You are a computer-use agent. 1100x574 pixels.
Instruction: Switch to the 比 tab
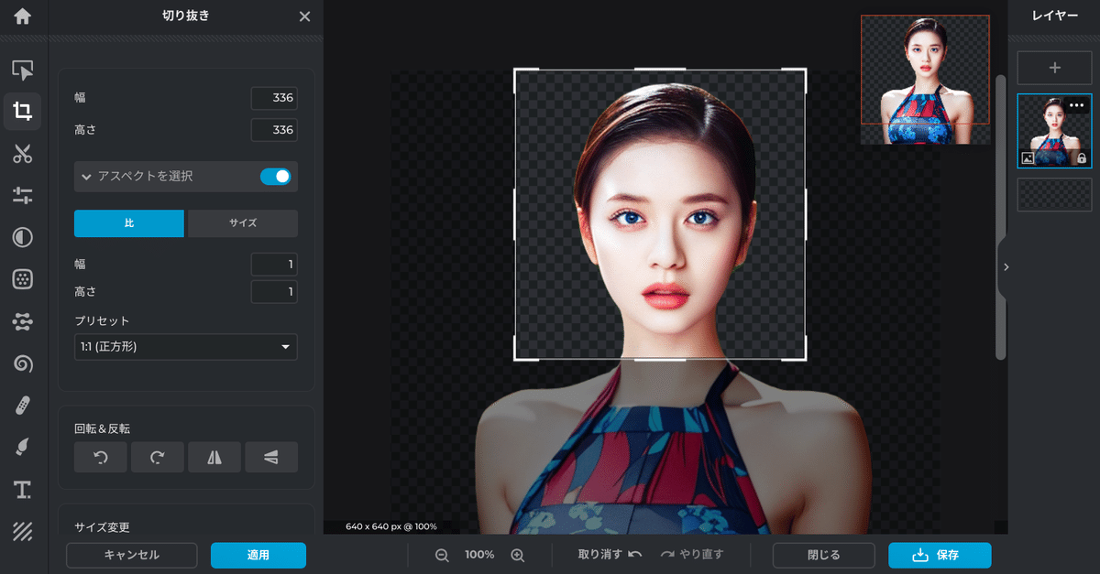pyautogui.click(x=129, y=223)
